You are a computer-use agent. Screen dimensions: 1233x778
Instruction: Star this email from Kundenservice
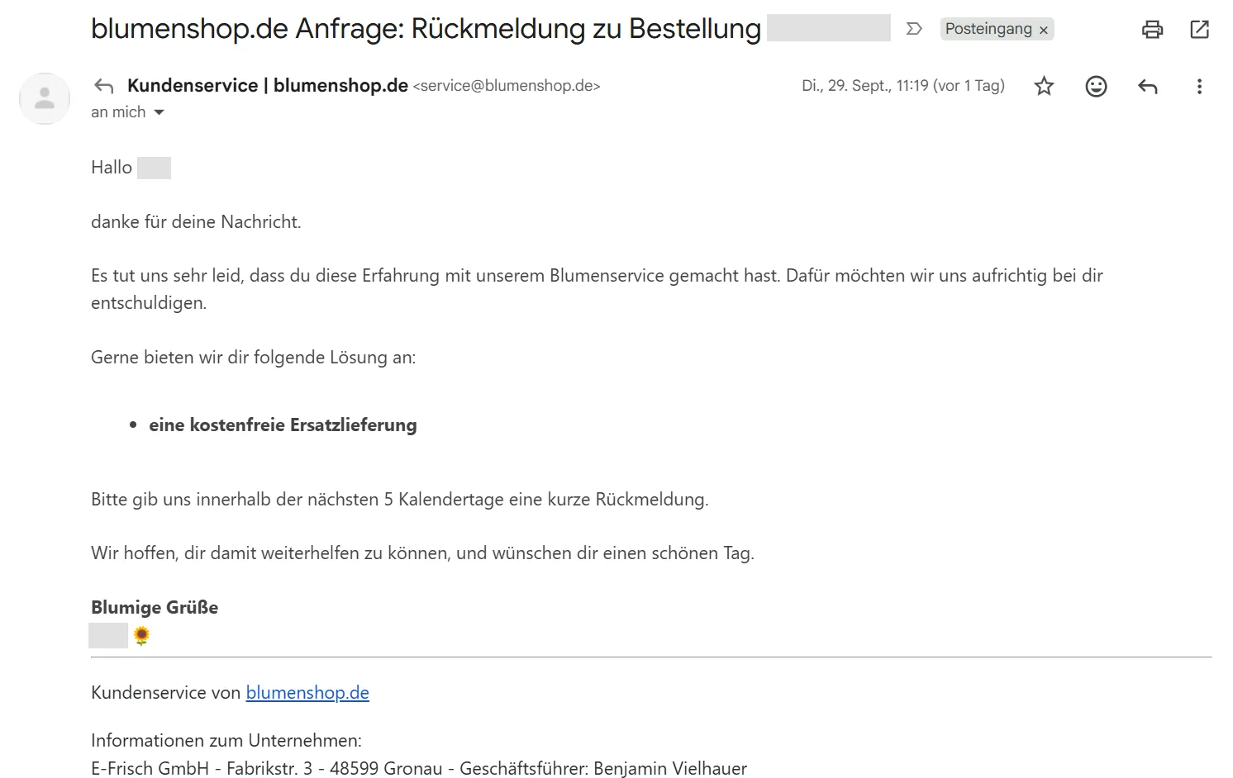click(x=1044, y=86)
